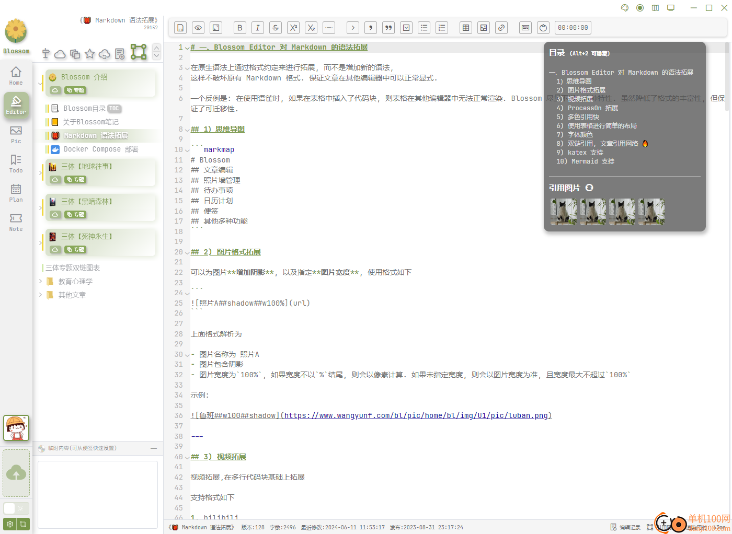Insert inline code with single-quote icon
This screenshot has height=534, width=732.
(x=371, y=28)
